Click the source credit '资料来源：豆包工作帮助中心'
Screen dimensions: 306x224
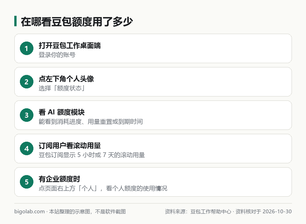[198, 212]
